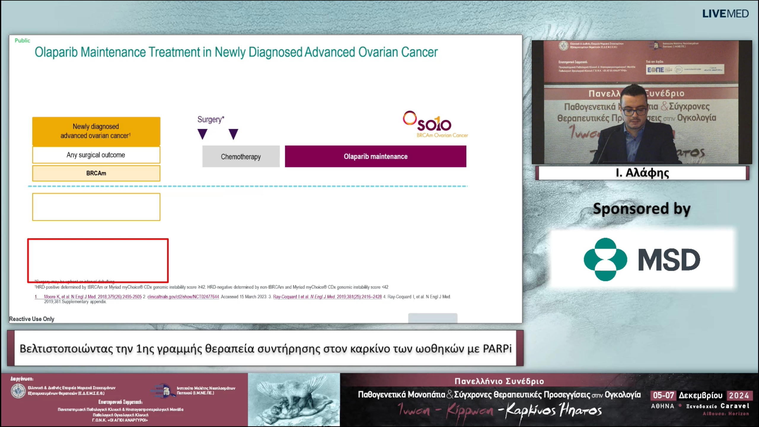Image resolution: width=759 pixels, height=427 pixels.
Task: Click the speaker video feed
Action: point(642,102)
